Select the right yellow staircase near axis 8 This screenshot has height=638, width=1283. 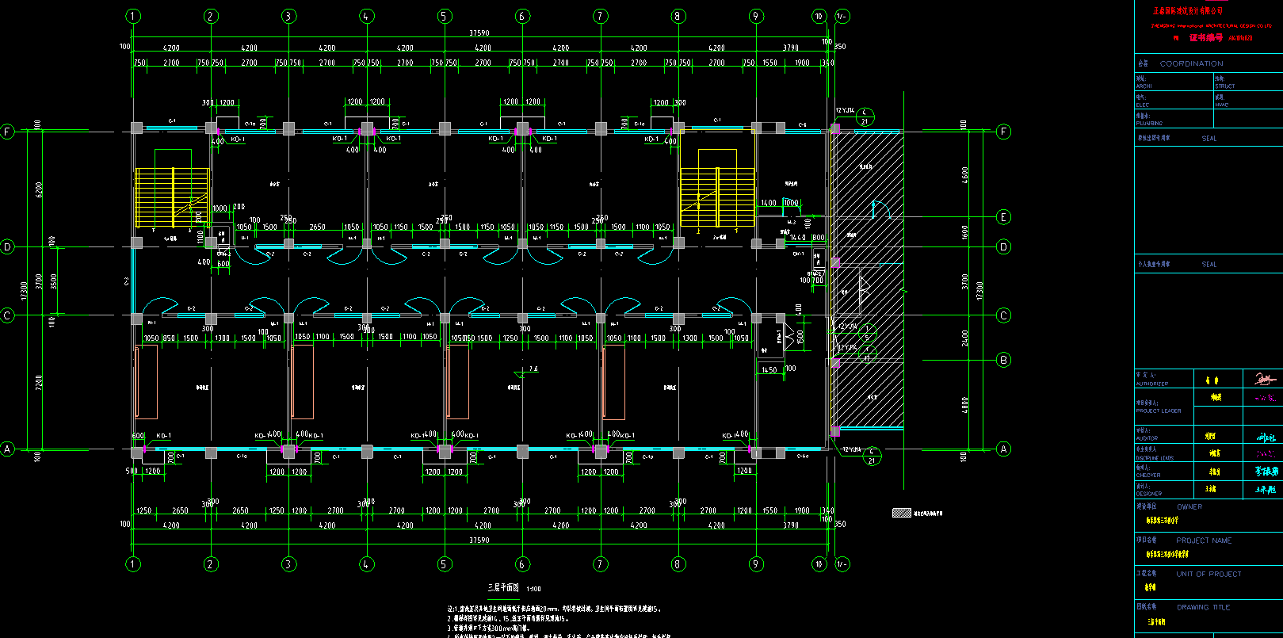coord(717,197)
